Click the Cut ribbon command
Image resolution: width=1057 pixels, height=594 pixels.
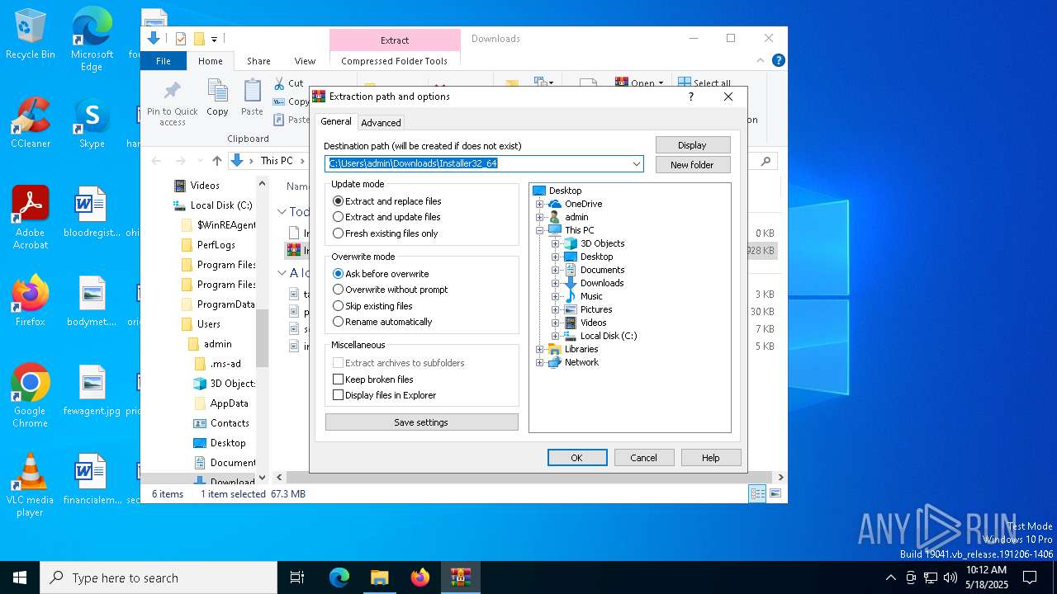coord(289,83)
